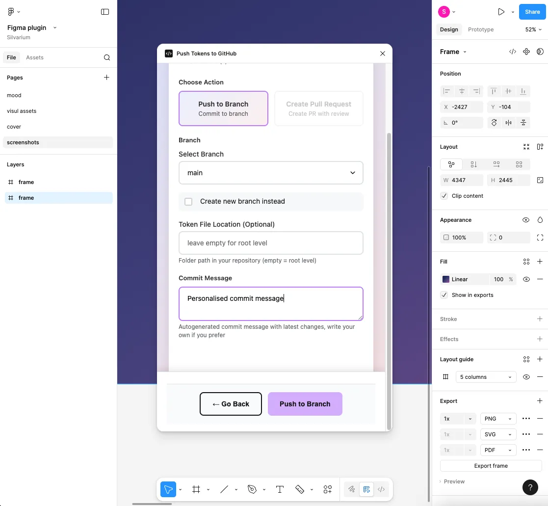
Task: Select the Move tool
Action: tap(168, 489)
